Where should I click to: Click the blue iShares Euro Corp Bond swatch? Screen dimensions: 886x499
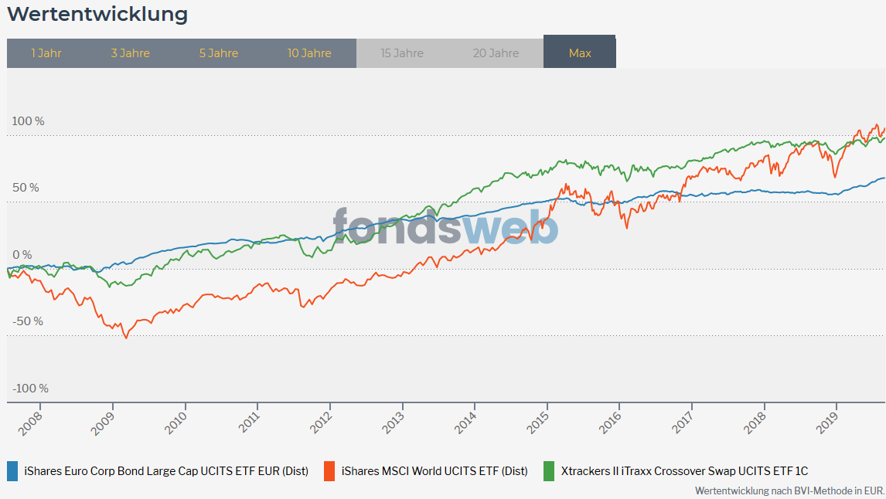[12, 470]
